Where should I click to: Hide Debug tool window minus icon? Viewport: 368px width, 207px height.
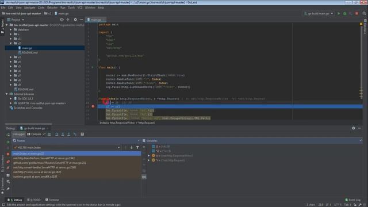click(x=359, y=128)
